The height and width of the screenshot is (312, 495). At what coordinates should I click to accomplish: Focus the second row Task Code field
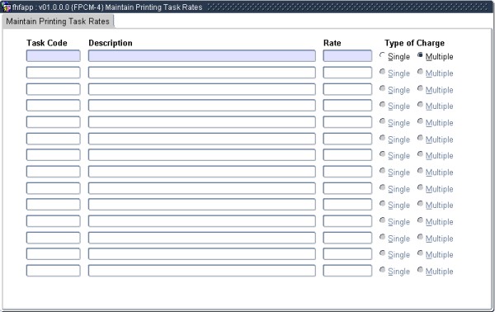click(54, 73)
